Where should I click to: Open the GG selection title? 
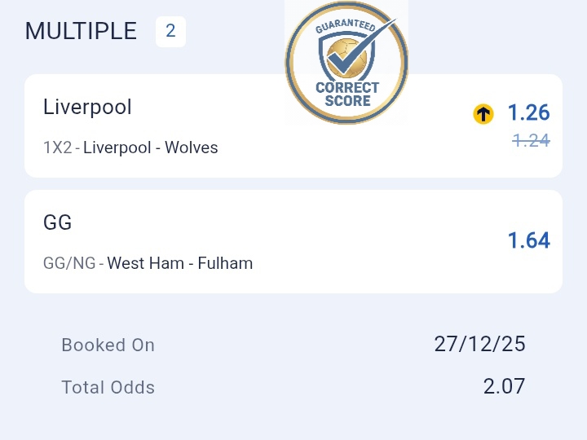pos(58,222)
